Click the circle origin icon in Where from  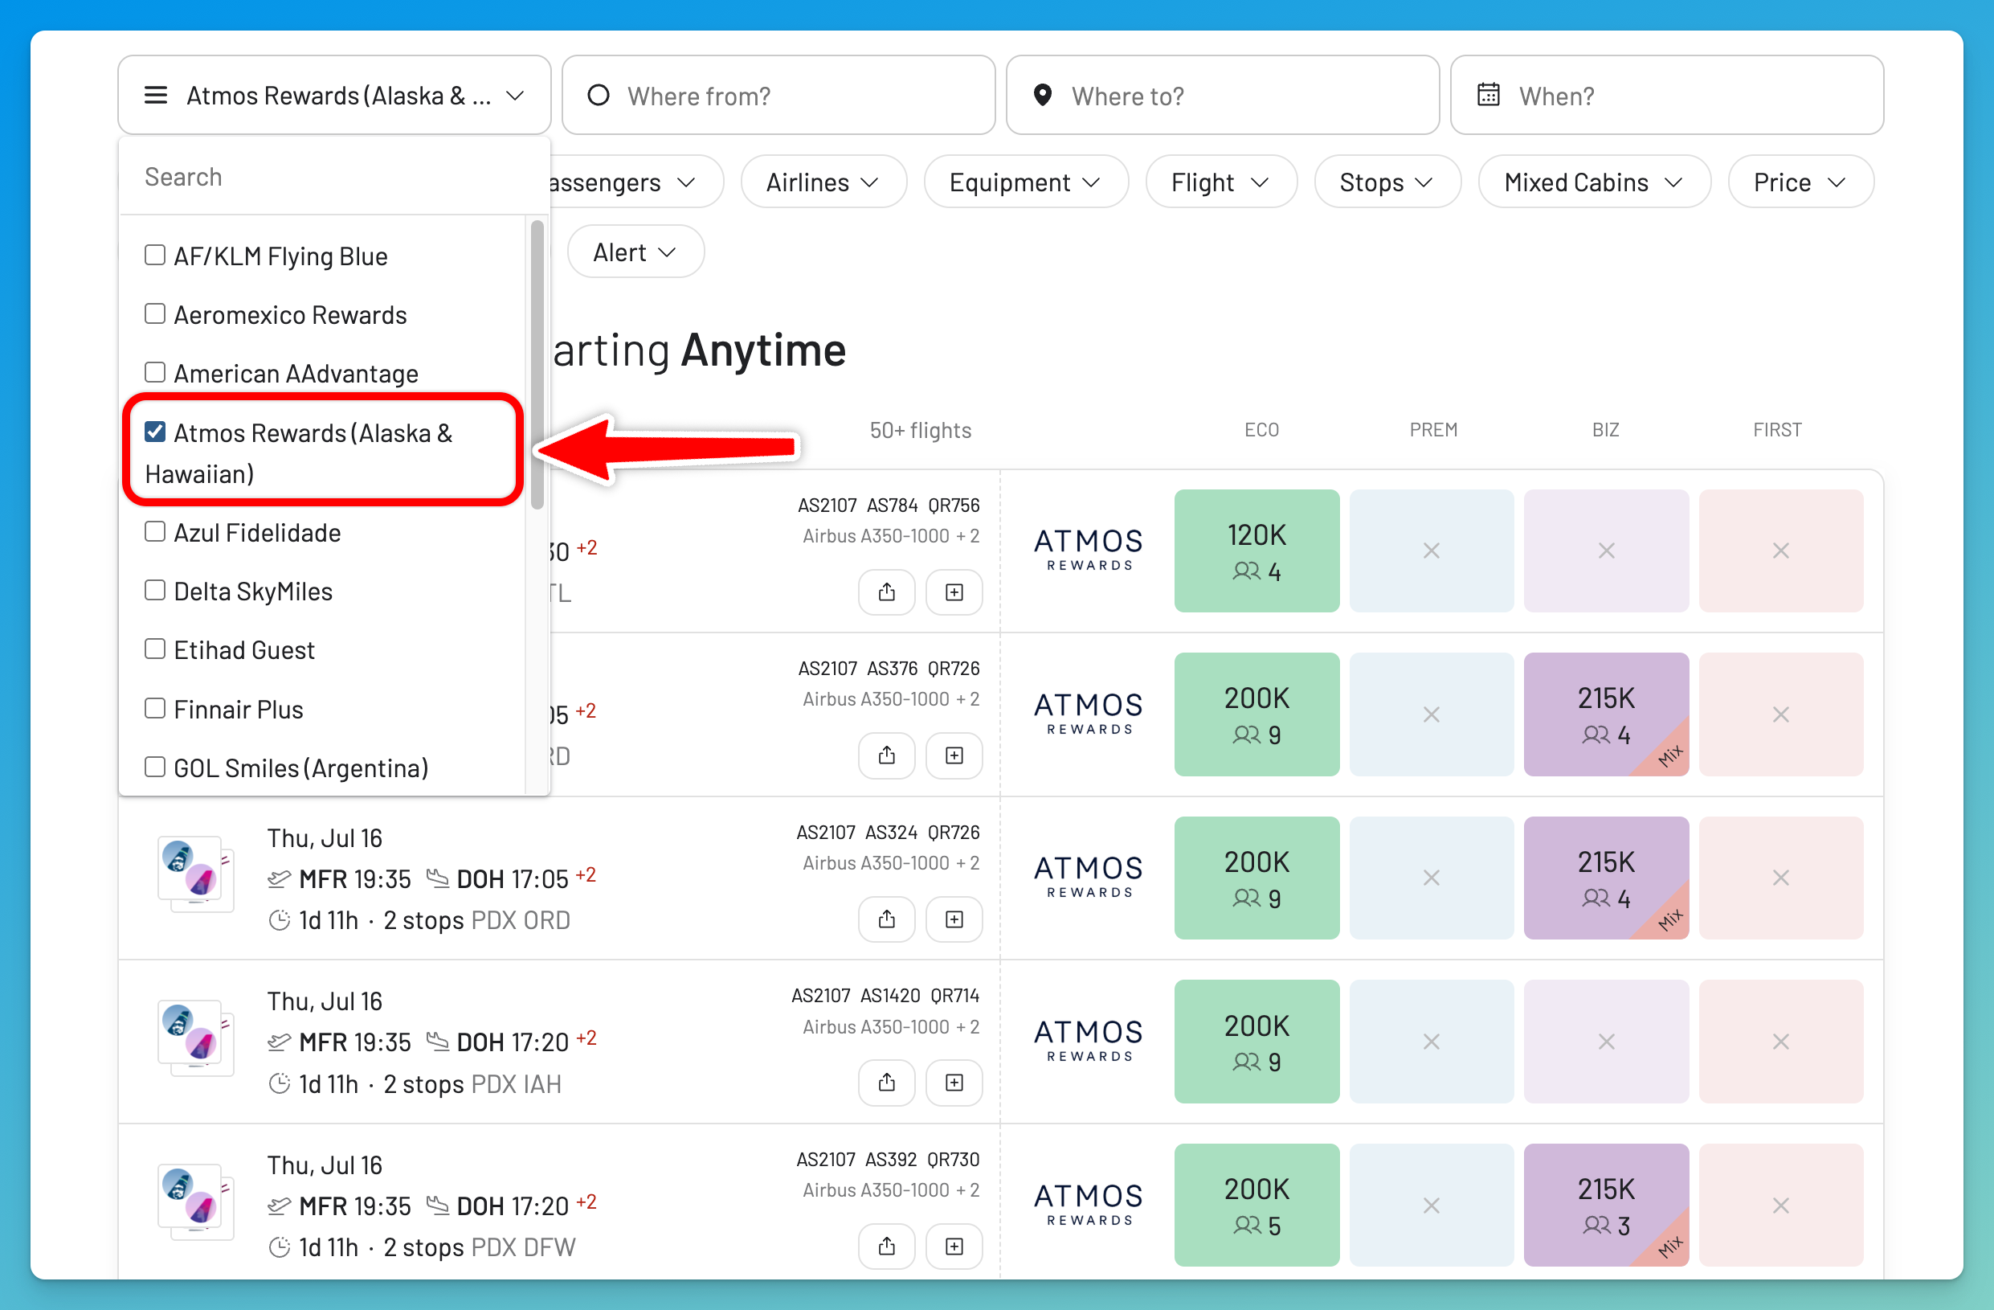click(599, 96)
